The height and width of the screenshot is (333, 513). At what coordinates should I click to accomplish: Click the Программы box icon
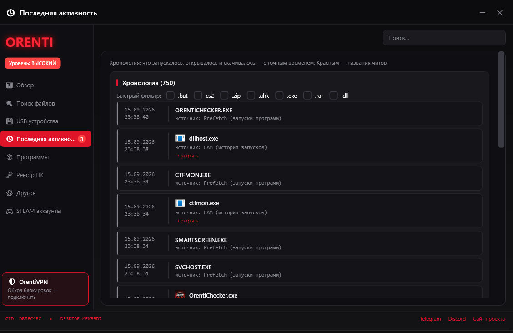pos(10,157)
